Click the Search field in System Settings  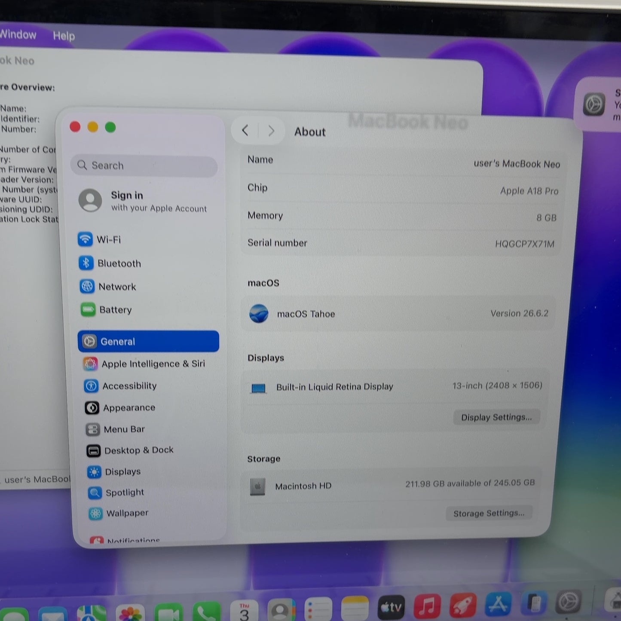tap(144, 165)
